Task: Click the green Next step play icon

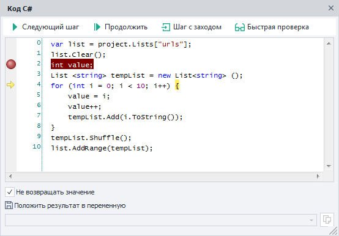Action: pos(15,27)
